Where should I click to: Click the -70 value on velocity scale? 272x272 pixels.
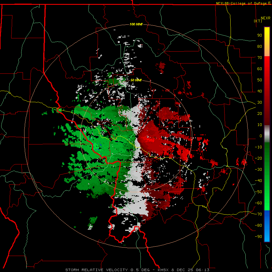pyautogui.click(x=258, y=214)
